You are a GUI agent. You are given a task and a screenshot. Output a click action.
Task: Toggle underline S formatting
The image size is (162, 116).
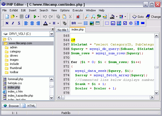(19, 23)
